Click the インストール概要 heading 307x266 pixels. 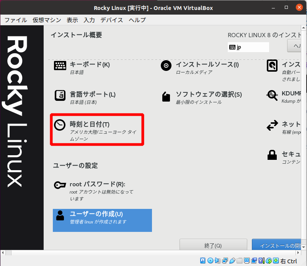point(76,35)
